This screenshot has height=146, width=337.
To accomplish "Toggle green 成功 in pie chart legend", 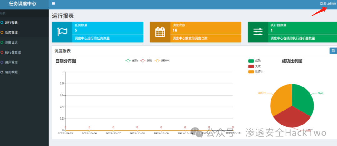I will pyautogui.click(x=255, y=61).
